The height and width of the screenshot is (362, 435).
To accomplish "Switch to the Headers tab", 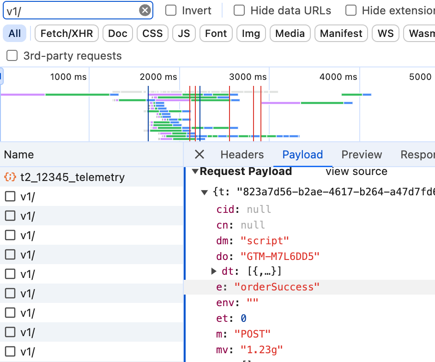I will pos(242,155).
